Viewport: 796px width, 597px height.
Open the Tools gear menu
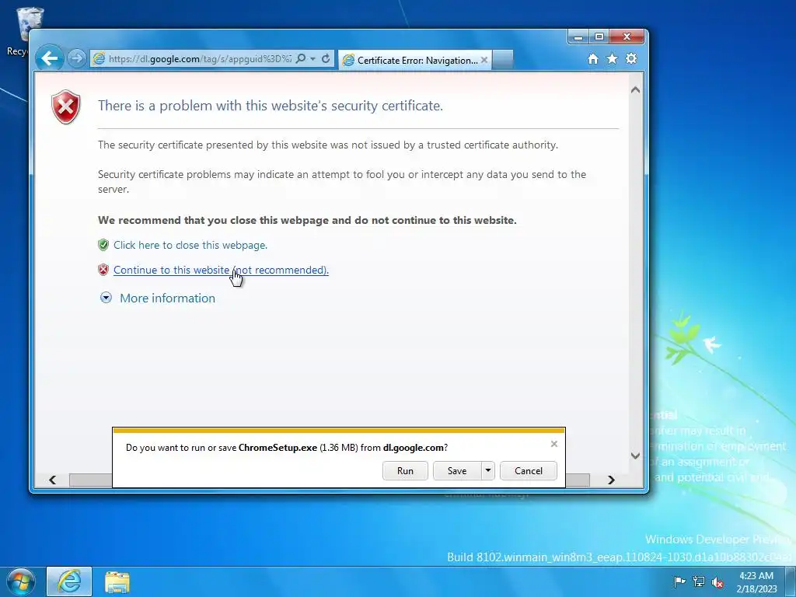click(x=631, y=59)
